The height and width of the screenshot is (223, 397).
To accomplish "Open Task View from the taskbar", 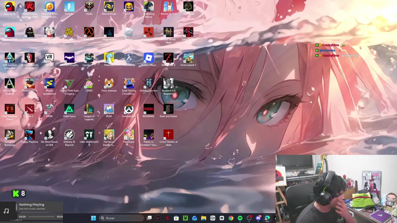I will click(149, 218).
